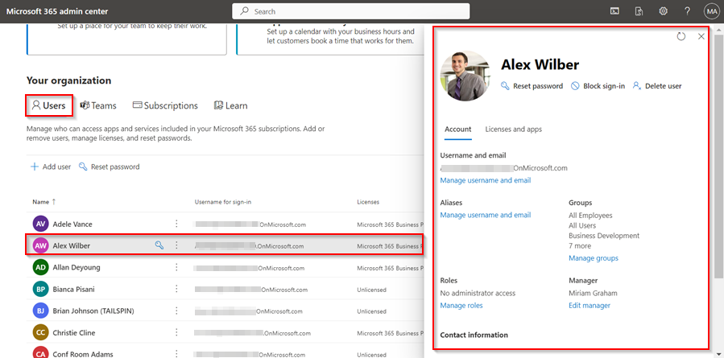Select the Conf Room Adams name
Image resolution: width=724 pixels, height=358 pixels.
pyautogui.click(x=83, y=354)
